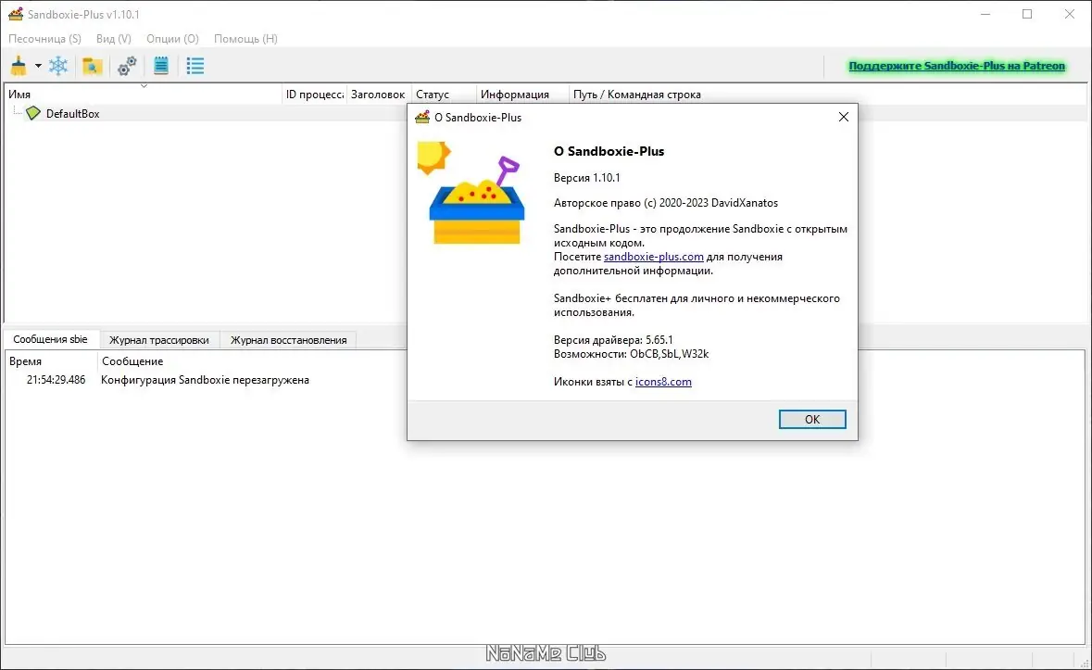Open the dropdown arrow next to the broom

click(x=38, y=66)
